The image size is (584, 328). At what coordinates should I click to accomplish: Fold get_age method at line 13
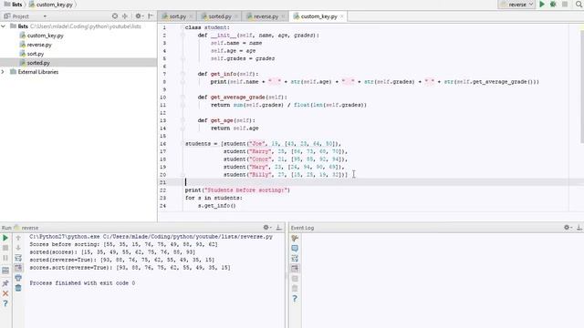pos(182,120)
